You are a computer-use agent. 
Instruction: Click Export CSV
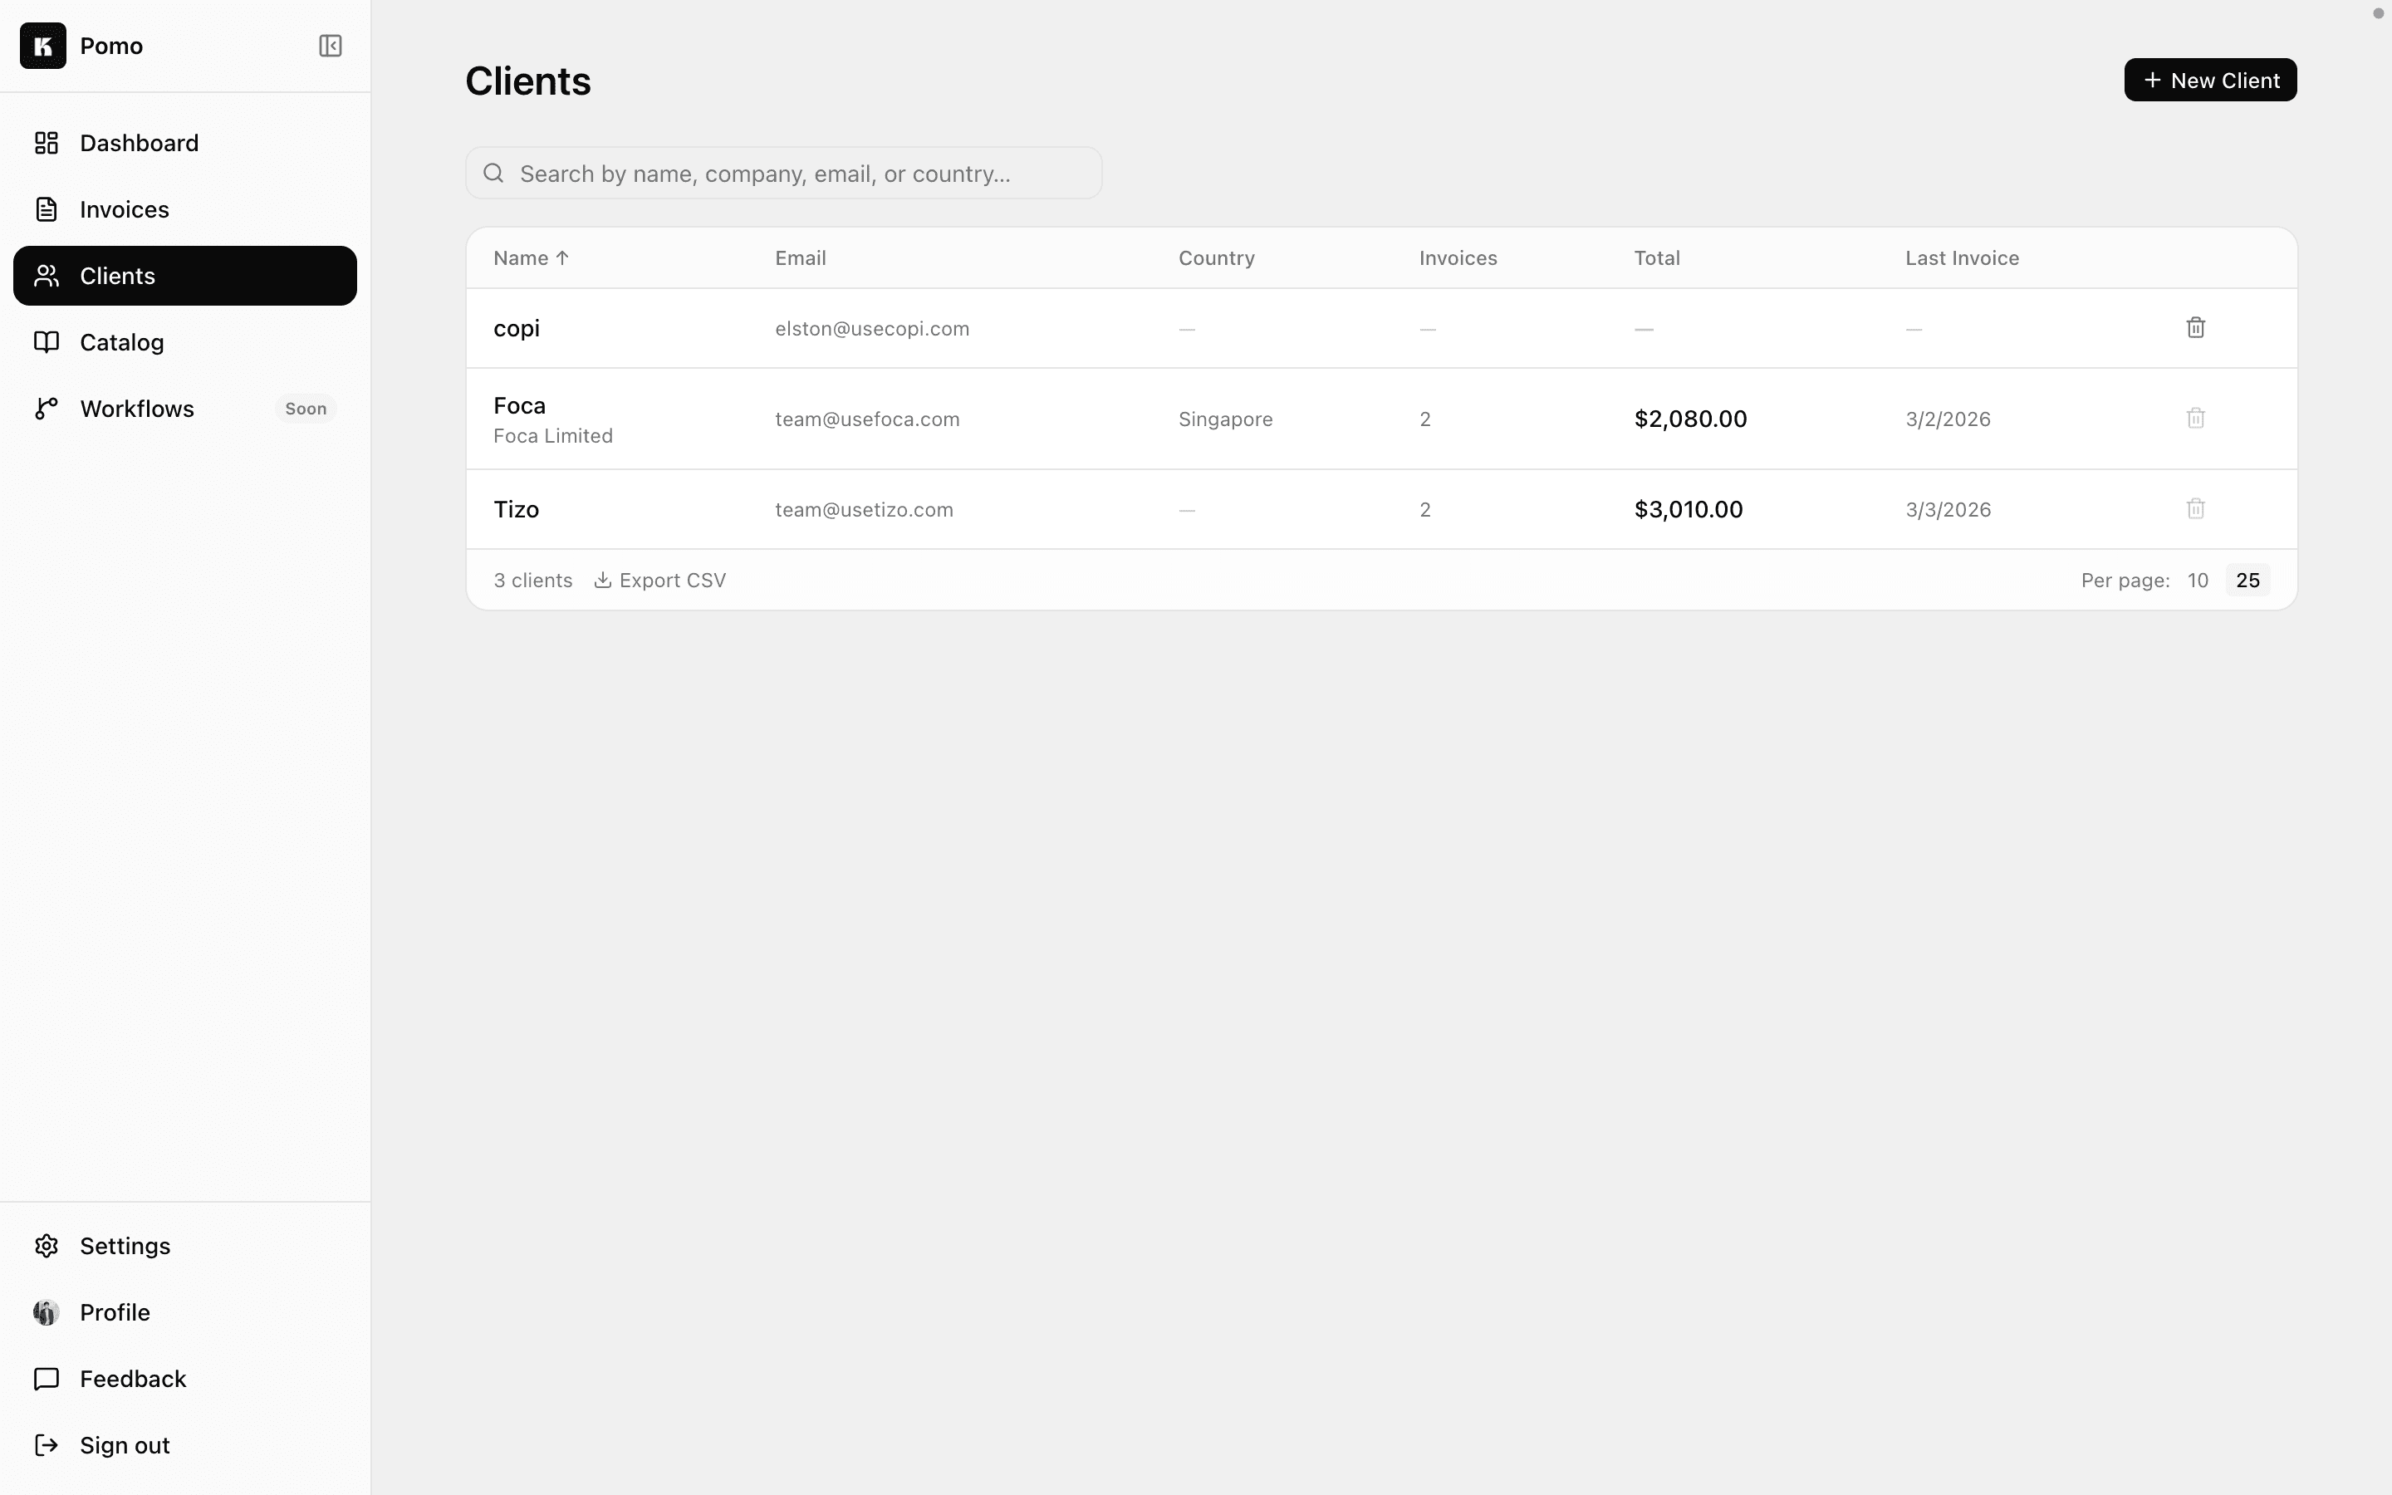(x=659, y=580)
